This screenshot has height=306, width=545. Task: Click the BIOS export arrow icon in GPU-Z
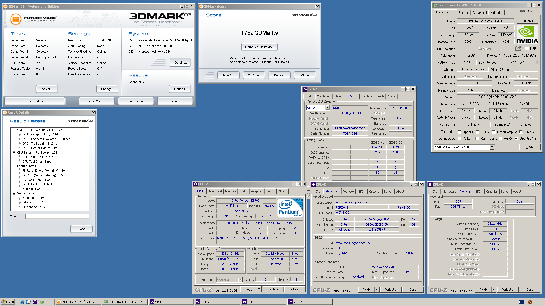pos(518,48)
